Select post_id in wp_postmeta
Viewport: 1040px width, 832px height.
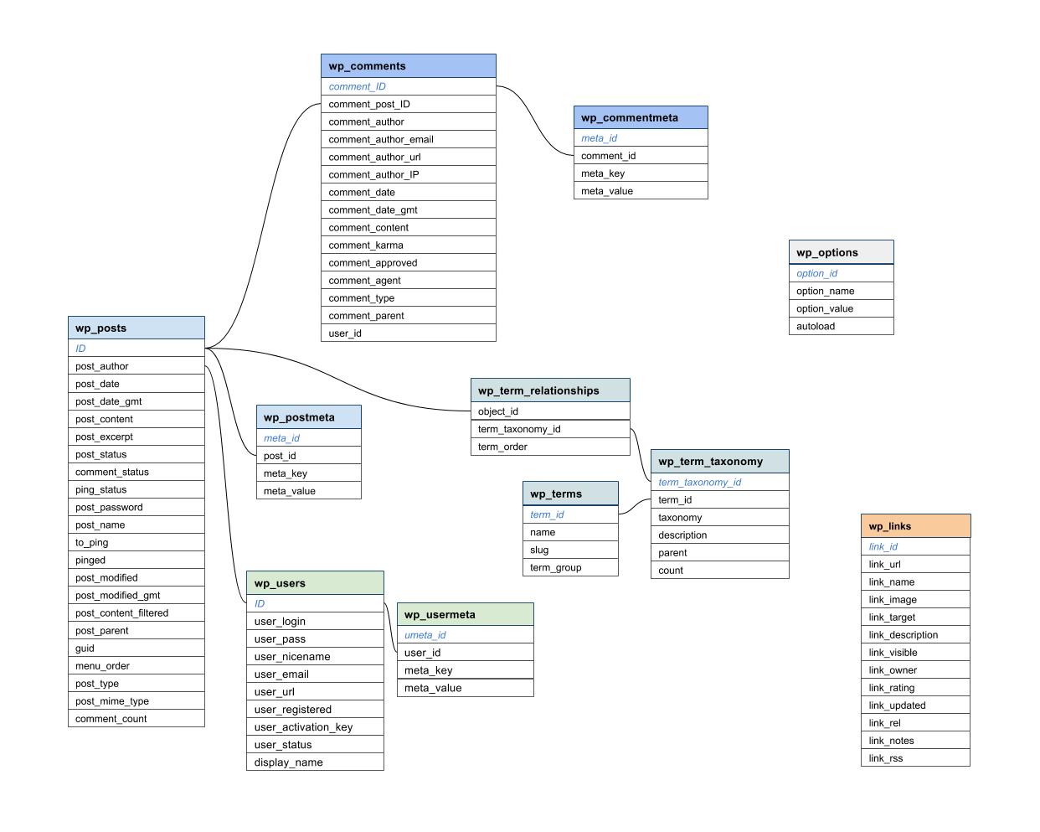pos(309,456)
